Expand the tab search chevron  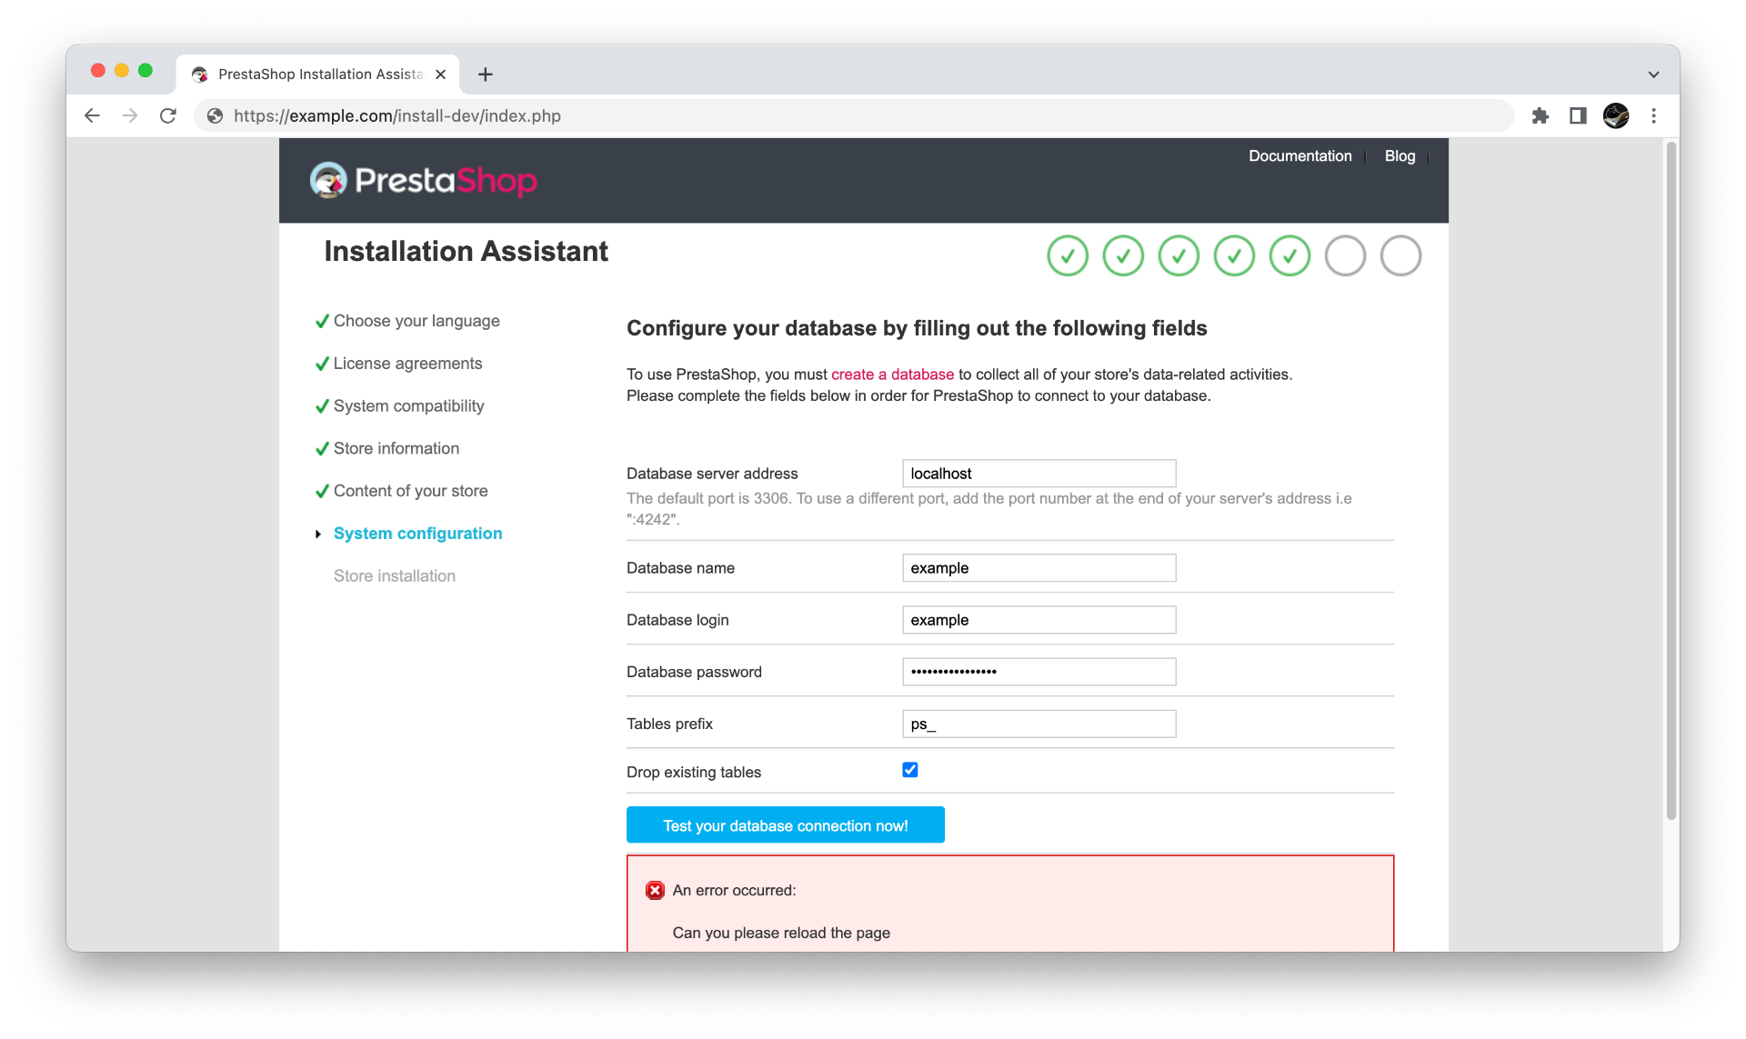coord(1653,75)
